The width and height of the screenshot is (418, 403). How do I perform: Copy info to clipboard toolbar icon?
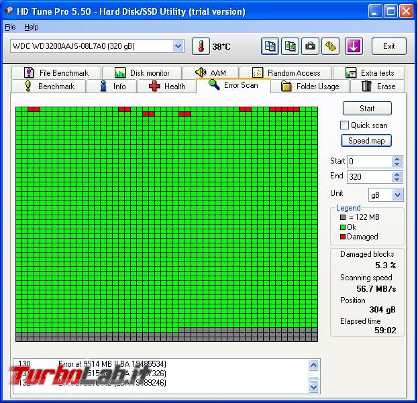pos(270,46)
